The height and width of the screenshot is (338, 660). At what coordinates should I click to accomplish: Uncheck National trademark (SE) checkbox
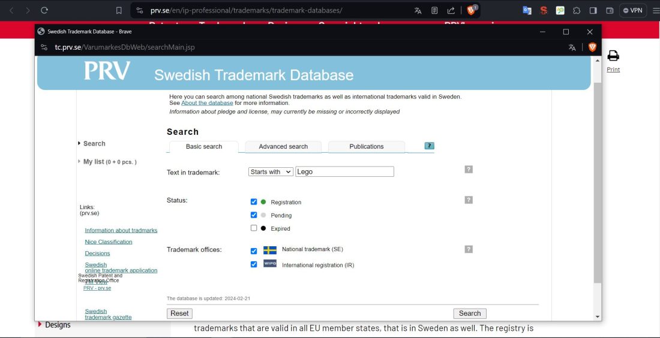coord(254,251)
